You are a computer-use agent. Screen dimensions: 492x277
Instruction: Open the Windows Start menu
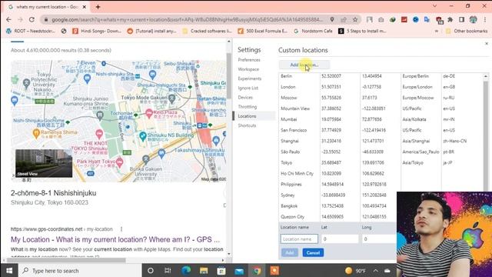[9, 270]
